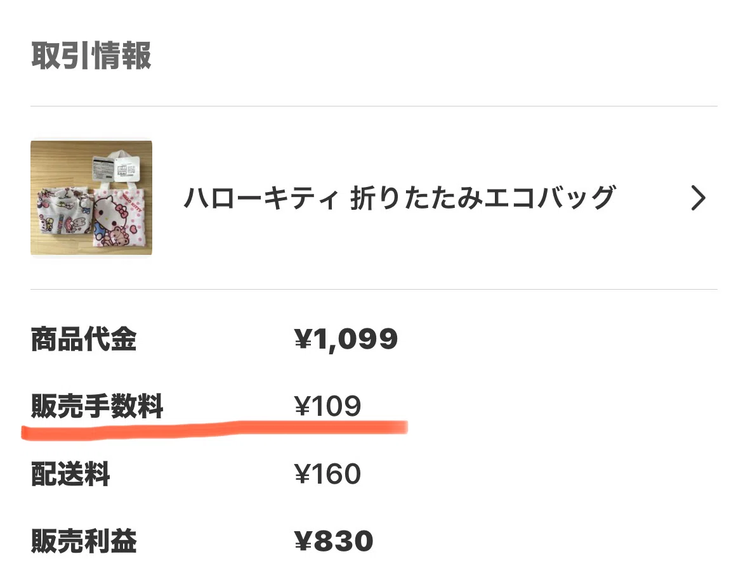This screenshot has width=748, height=580.
Task: Open the item detail chevron arrow
Action: pyautogui.click(x=698, y=198)
